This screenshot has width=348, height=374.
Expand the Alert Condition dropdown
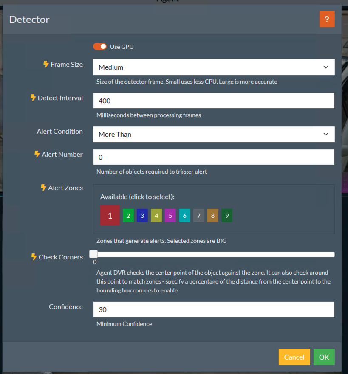(x=214, y=134)
